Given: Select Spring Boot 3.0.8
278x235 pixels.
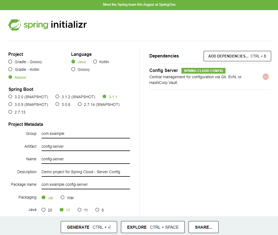Looking at the screenshot, I should pyautogui.click(x=63, y=105).
